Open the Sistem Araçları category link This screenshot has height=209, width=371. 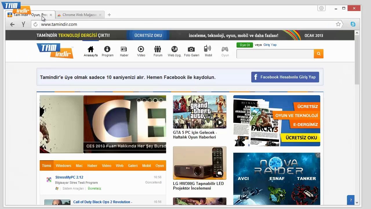pyautogui.click(x=73, y=188)
